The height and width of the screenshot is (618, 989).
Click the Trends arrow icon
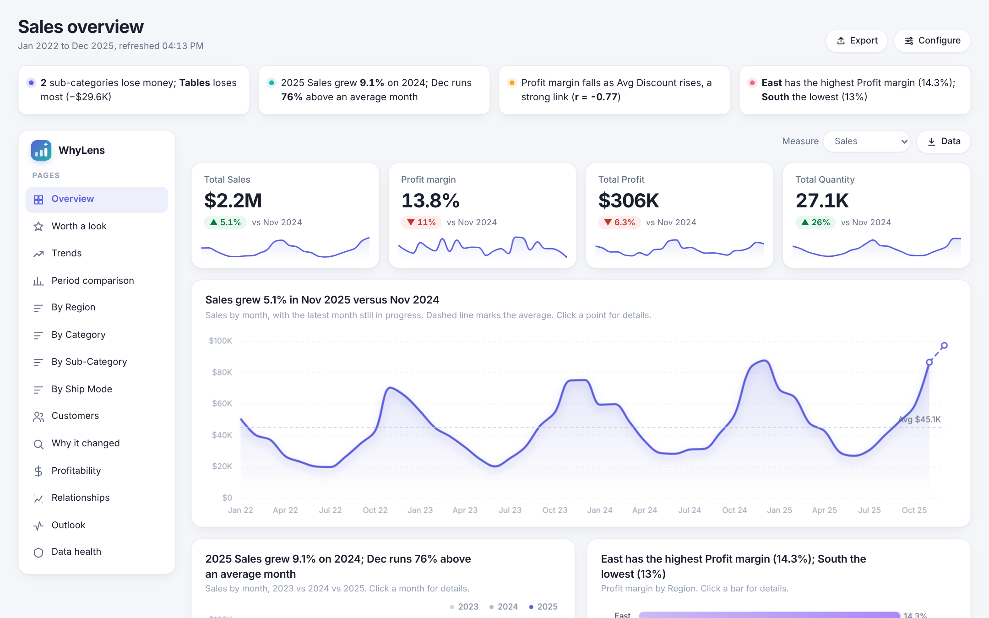click(38, 254)
